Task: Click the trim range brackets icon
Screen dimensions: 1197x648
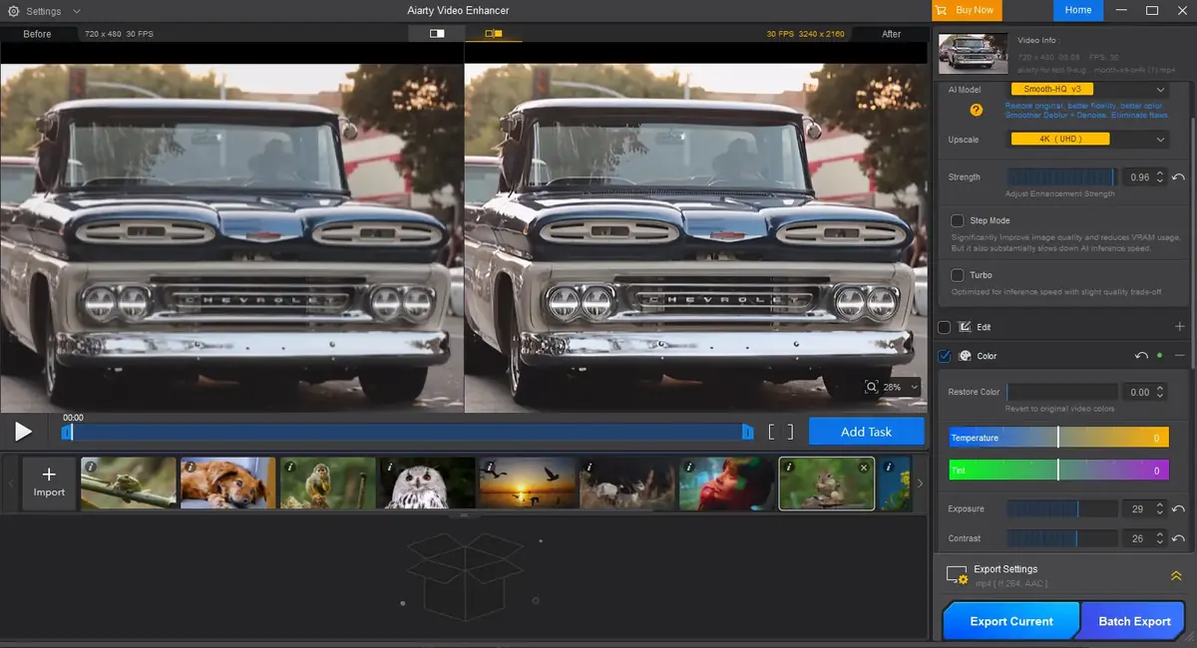Action: click(780, 432)
